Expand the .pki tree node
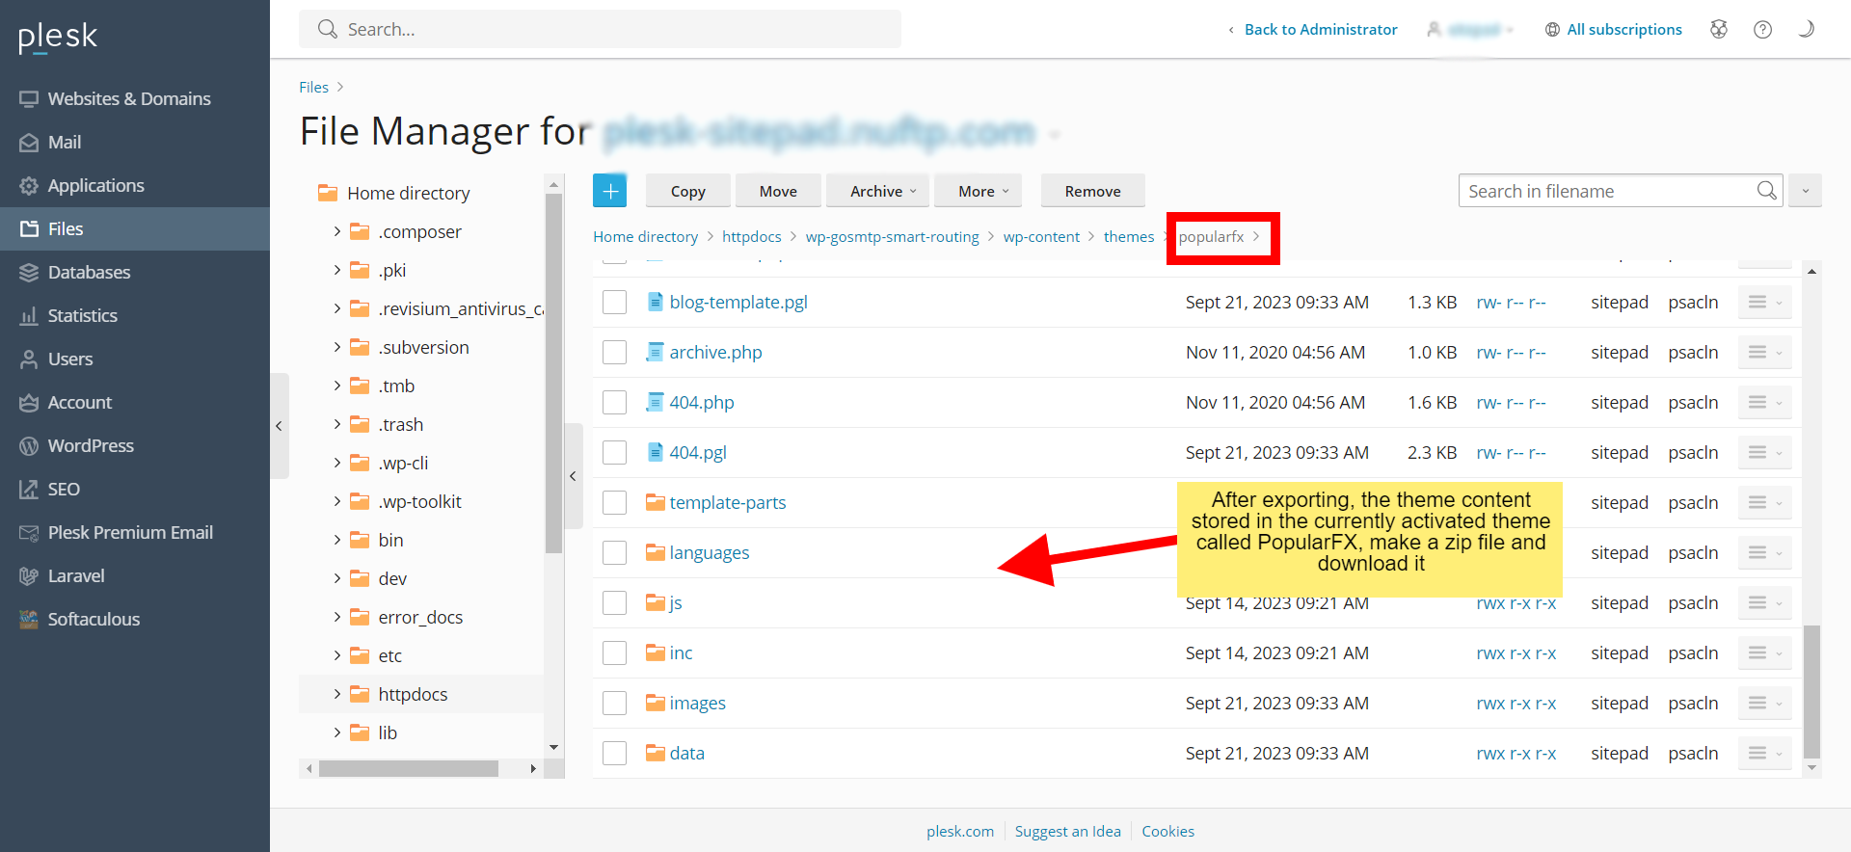Image resolution: width=1851 pixels, height=852 pixels. pos(336,270)
